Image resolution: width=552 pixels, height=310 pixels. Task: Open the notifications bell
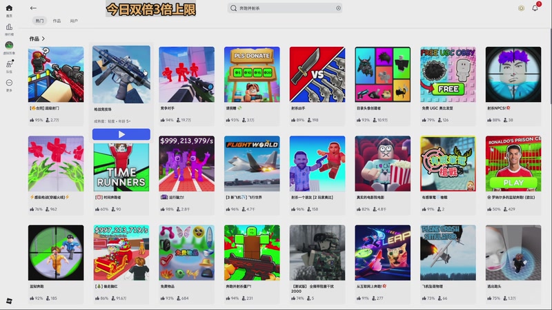[x=535, y=8]
